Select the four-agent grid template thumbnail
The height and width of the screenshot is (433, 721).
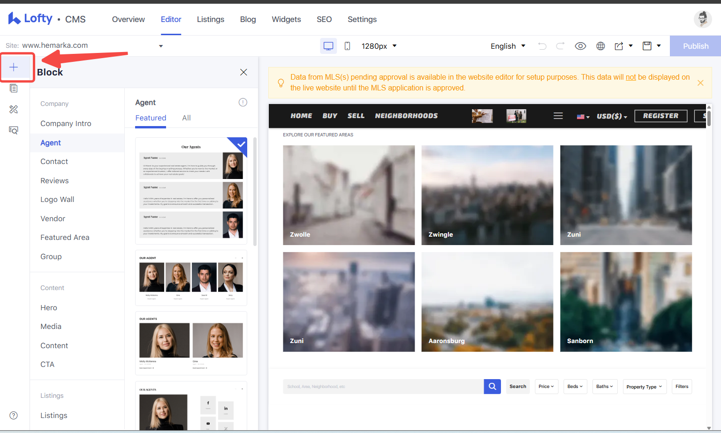(x=191, y=278)
